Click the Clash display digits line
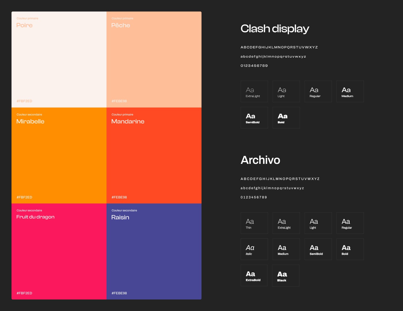 tap(254, 66)
